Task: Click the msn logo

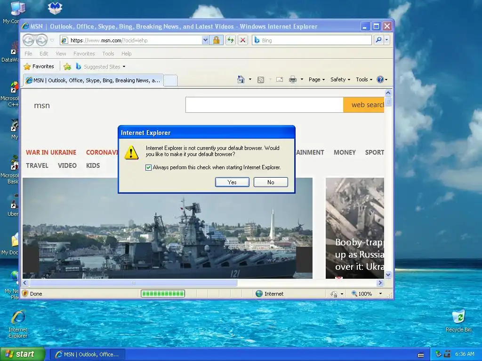Action: point(42,105)
